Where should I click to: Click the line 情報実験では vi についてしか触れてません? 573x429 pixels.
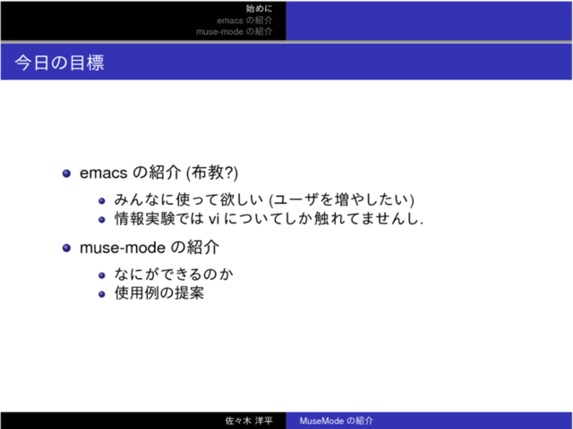269,218
